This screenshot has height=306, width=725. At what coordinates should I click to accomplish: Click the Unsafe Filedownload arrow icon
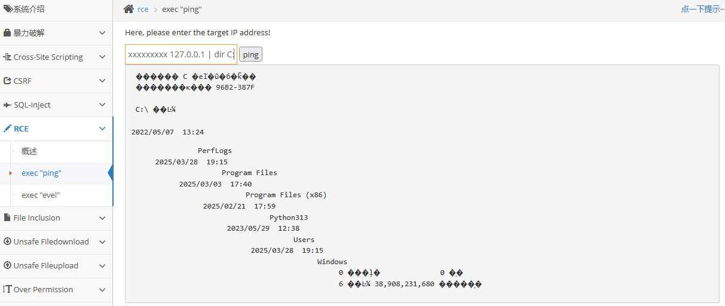(x=7, y=241)
